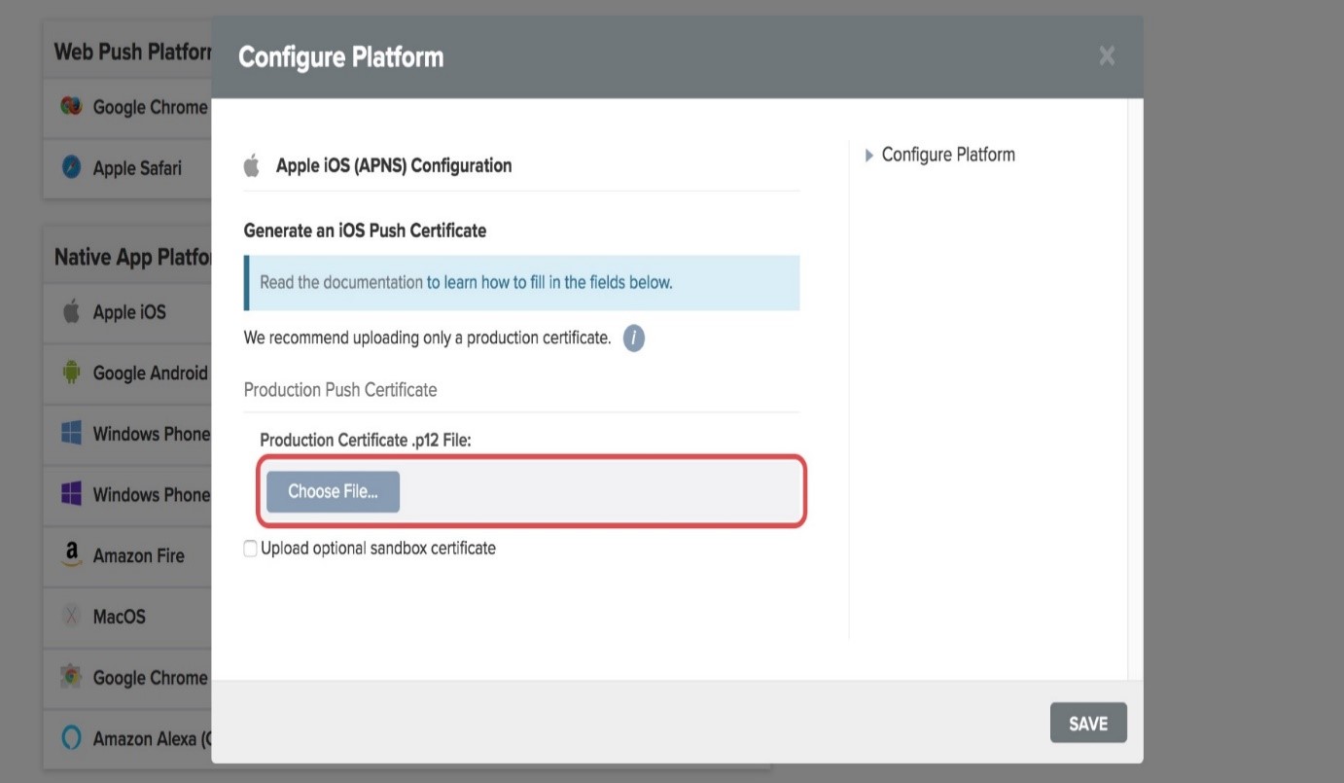Click 'MacOS' platform row text
1344x783 pixels.
click(119, 616)
